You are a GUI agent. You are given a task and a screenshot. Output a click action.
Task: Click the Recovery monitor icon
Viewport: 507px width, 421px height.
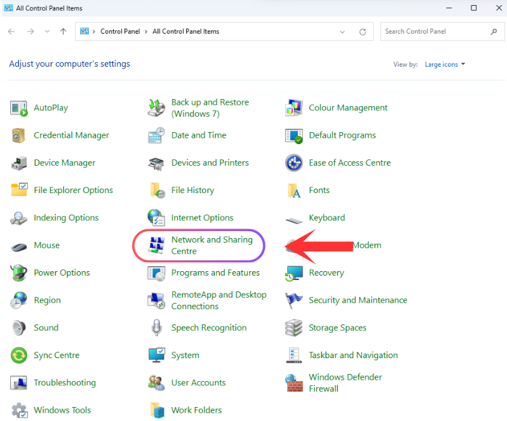294,273
